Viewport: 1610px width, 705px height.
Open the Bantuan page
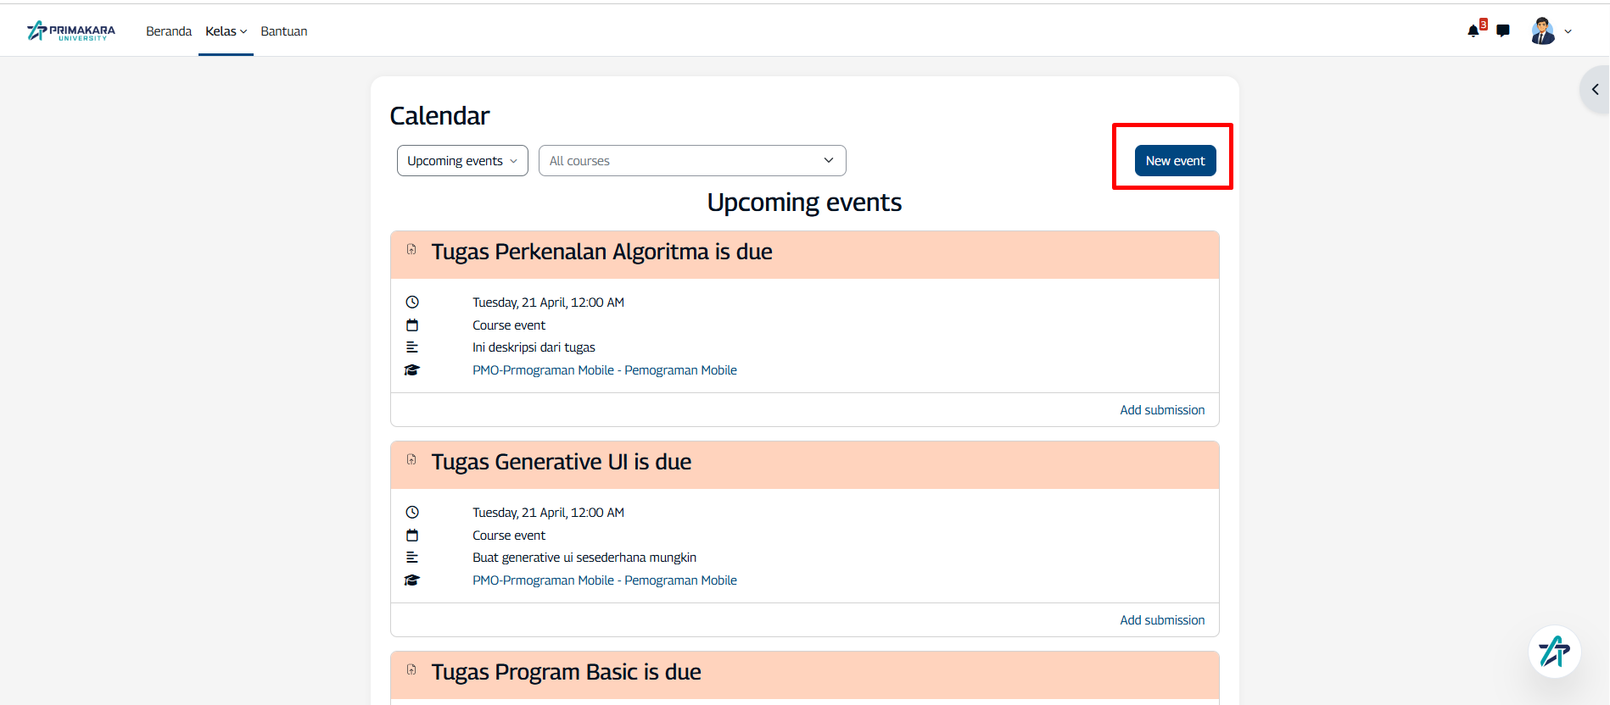(284, 31)
